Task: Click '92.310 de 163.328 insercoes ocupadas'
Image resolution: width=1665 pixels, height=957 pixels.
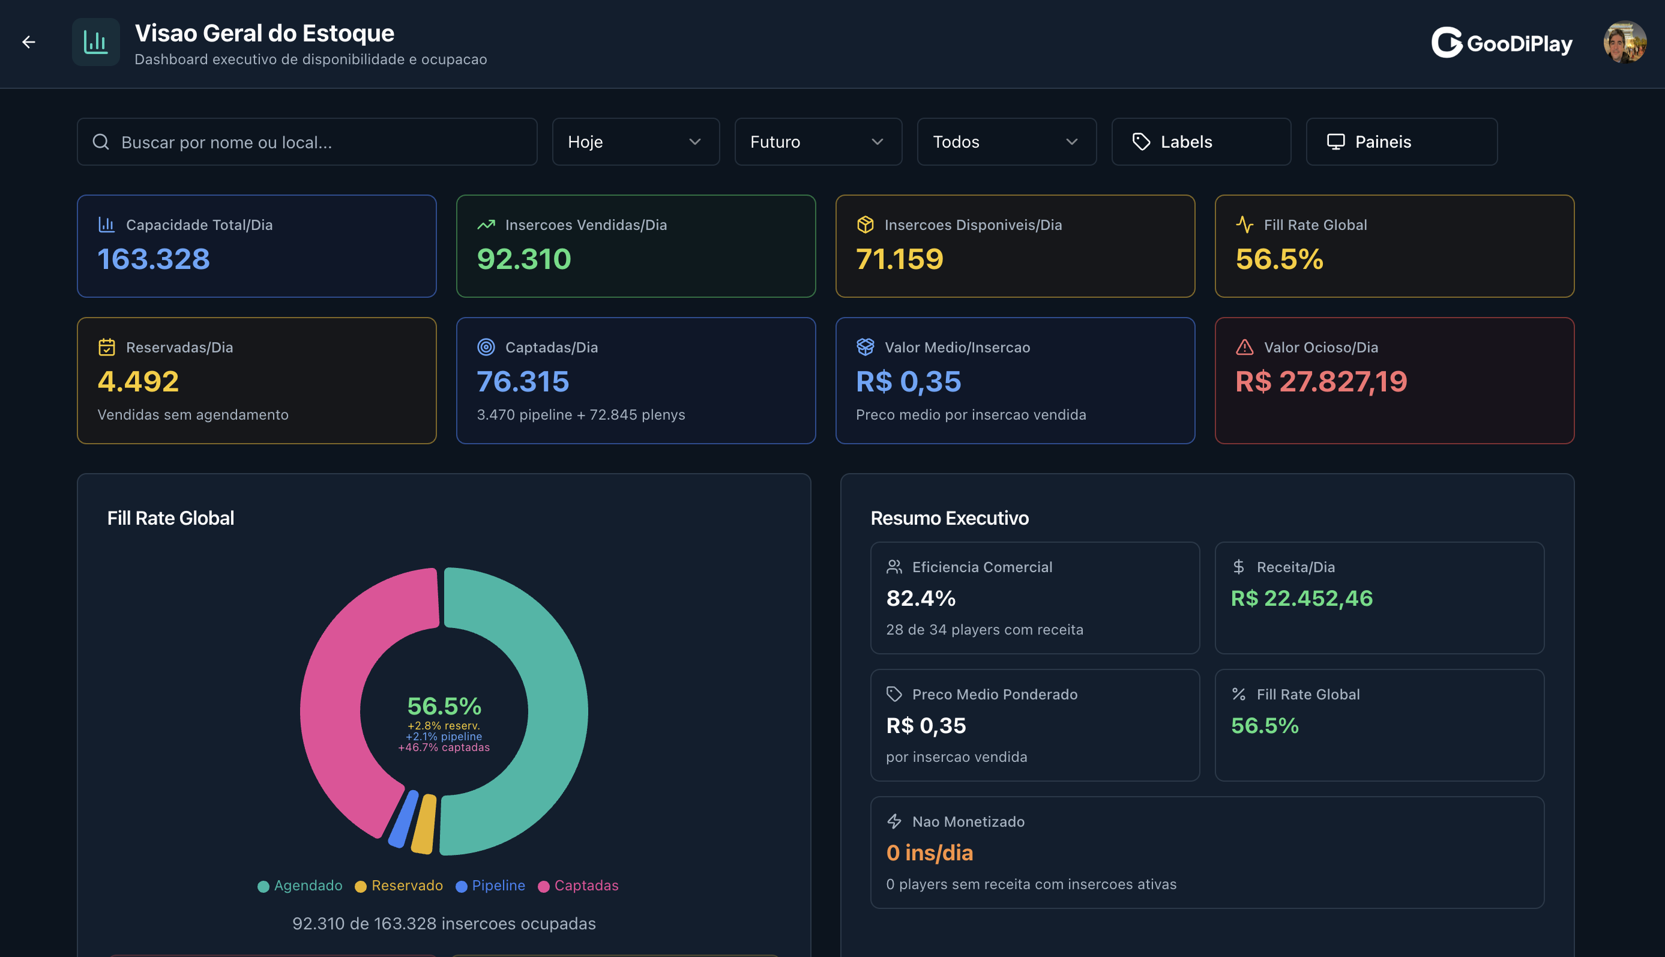Action: coord(444,923)
